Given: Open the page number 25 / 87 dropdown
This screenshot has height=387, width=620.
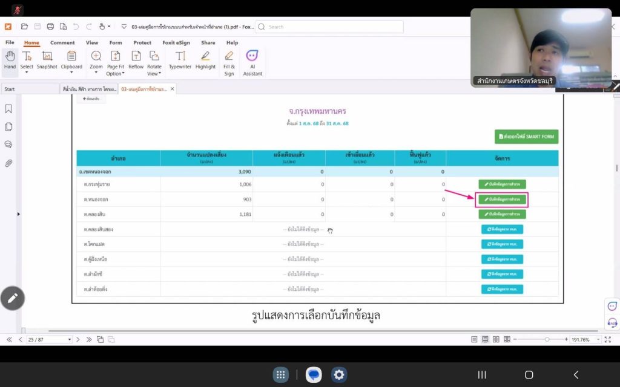Looking at the screenshot, I should (70, 340).
